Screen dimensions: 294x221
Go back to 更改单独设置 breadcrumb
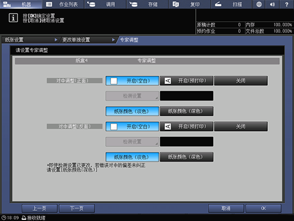tap(88, 40)
